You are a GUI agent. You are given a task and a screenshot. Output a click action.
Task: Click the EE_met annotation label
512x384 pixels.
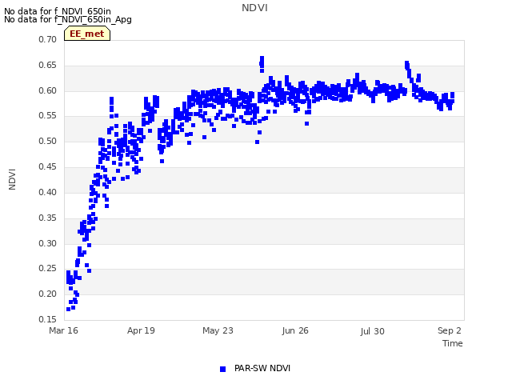(x=87, y=34)
